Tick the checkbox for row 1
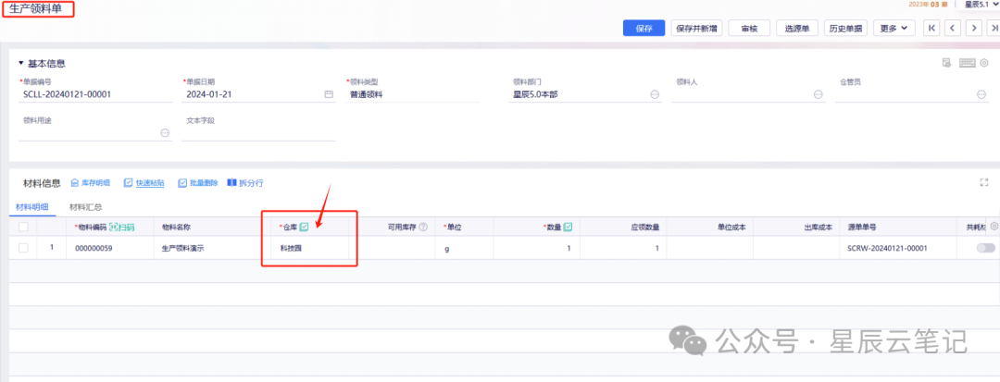 23,248
